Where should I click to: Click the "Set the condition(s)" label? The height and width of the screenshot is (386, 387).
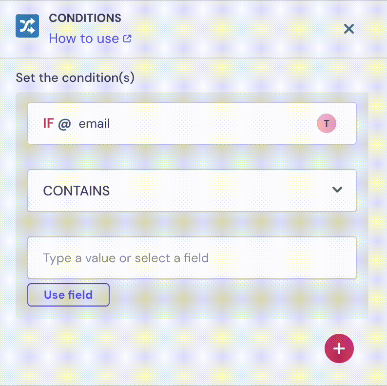pos(75,77)
